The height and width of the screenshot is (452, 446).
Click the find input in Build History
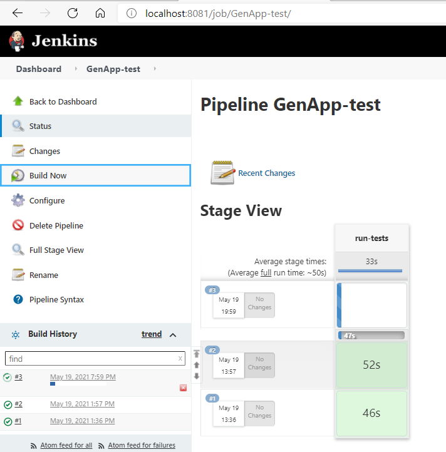pos(95,358)
